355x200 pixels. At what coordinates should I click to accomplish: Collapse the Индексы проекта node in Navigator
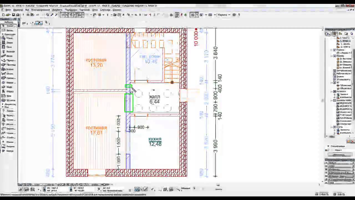(332, 100)
